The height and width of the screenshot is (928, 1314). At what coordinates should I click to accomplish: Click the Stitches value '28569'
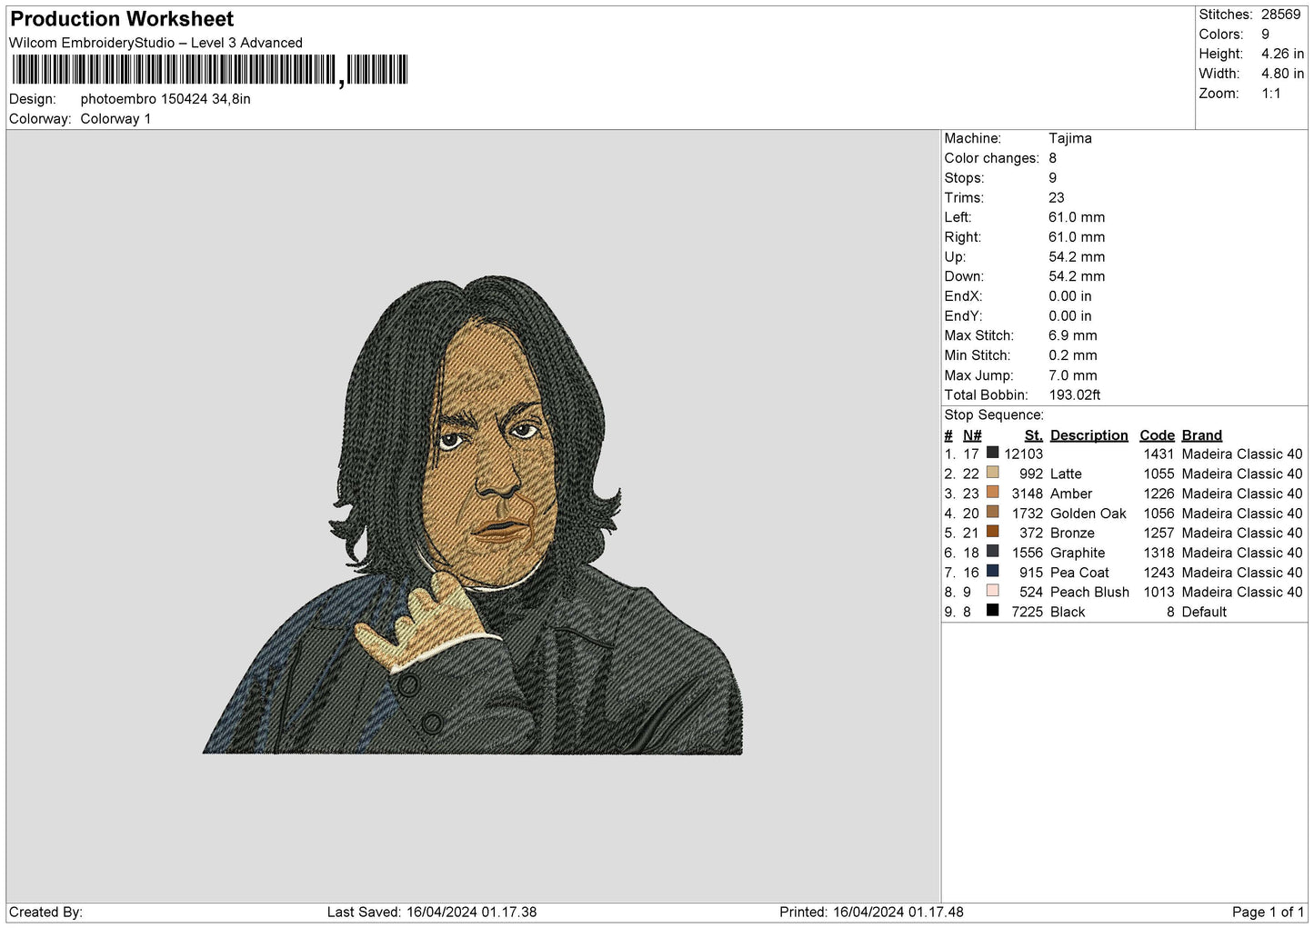(1280, 15)
